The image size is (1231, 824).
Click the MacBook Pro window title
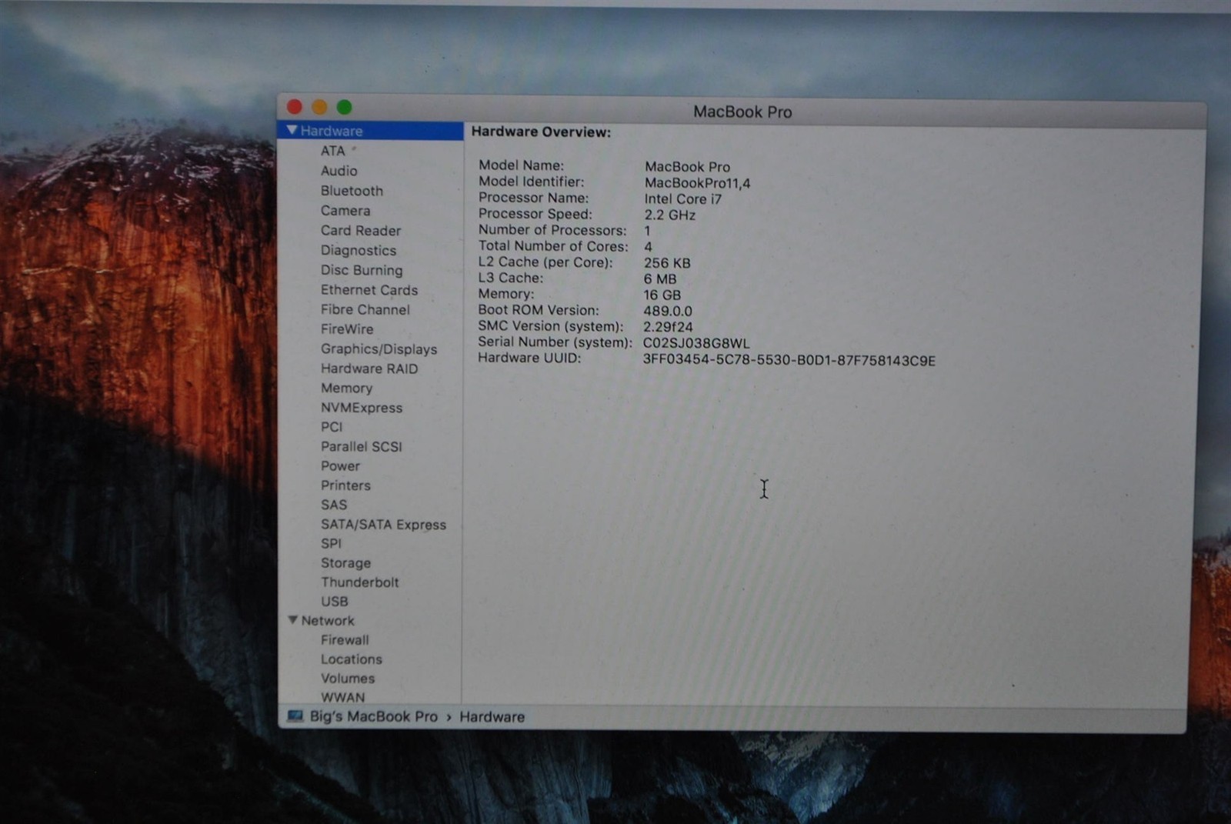742,112
